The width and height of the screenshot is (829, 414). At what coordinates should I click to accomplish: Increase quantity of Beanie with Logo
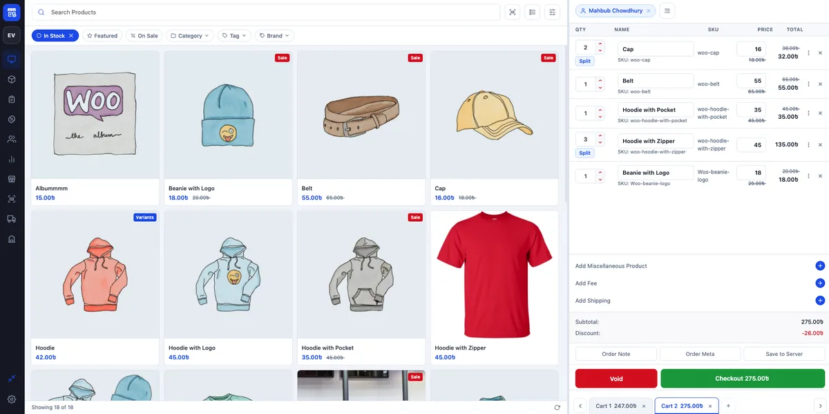pos(600,172)
